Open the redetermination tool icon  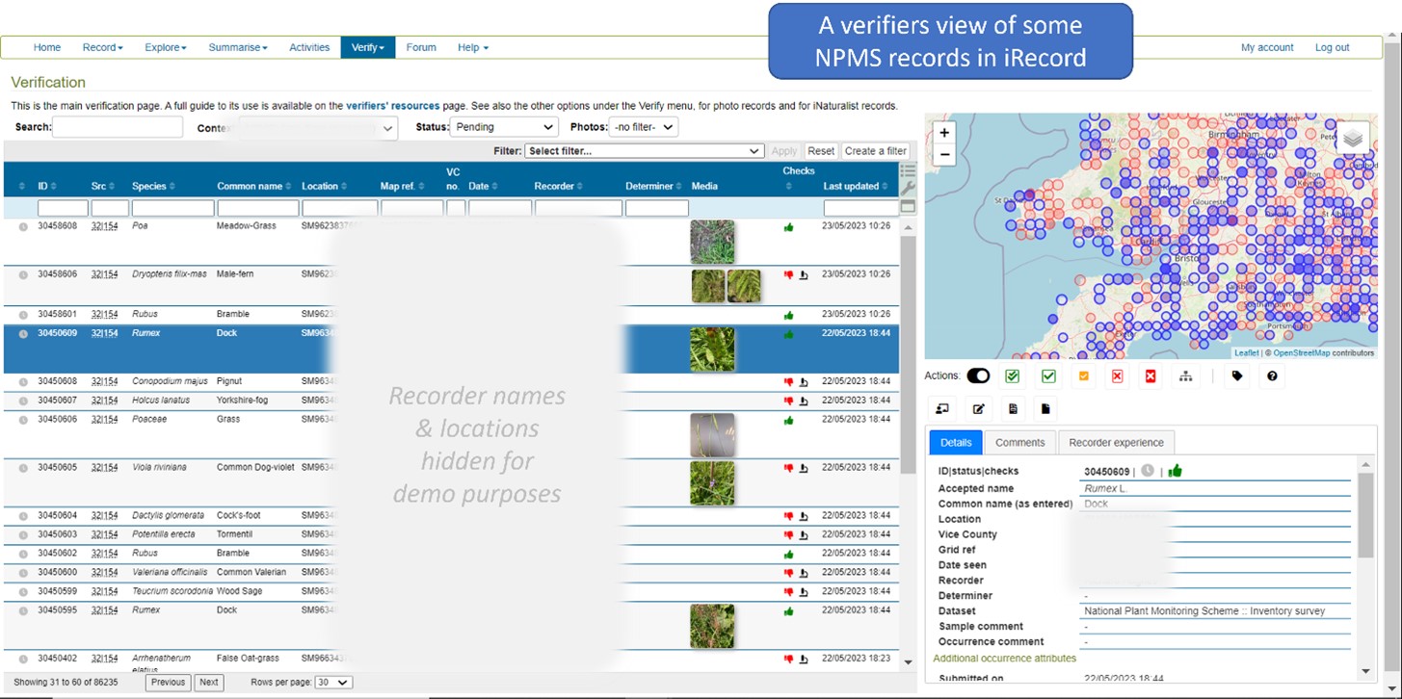tap(1184, 375)
